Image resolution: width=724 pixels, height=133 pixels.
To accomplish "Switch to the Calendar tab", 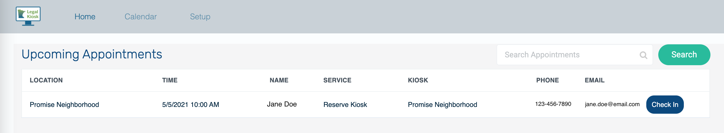I will coord(141,17).
